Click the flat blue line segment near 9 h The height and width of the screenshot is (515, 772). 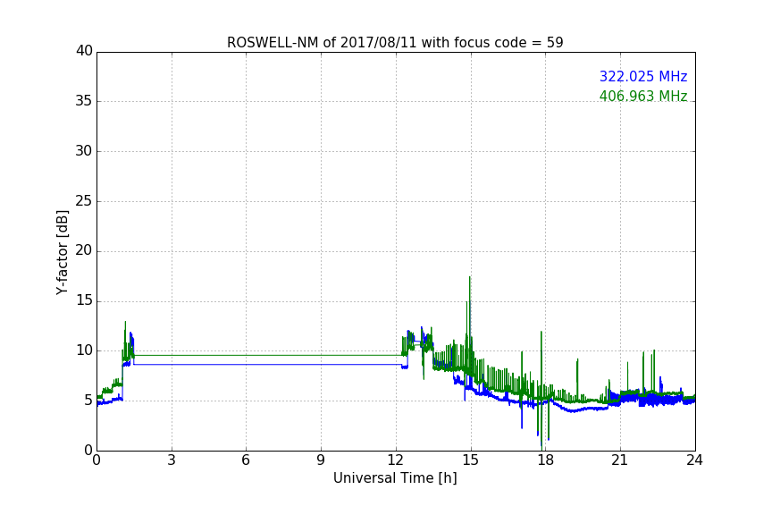coord(321,364)
